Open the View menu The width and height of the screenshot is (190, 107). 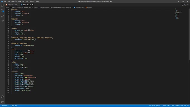click(x=20, y=2)
